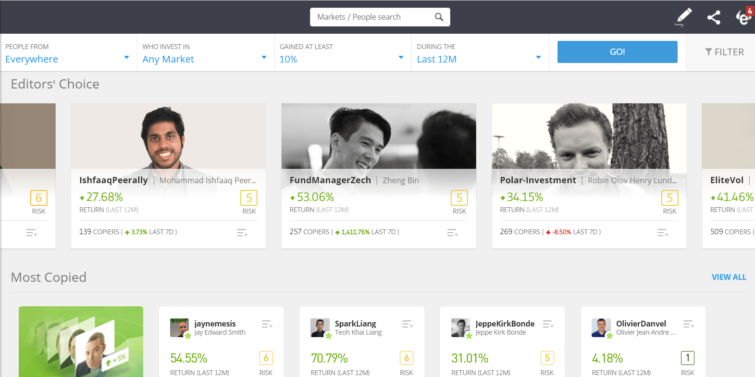Click 257 COPIERS text
This screenshot has width=755, height=377.
(309, 232)
